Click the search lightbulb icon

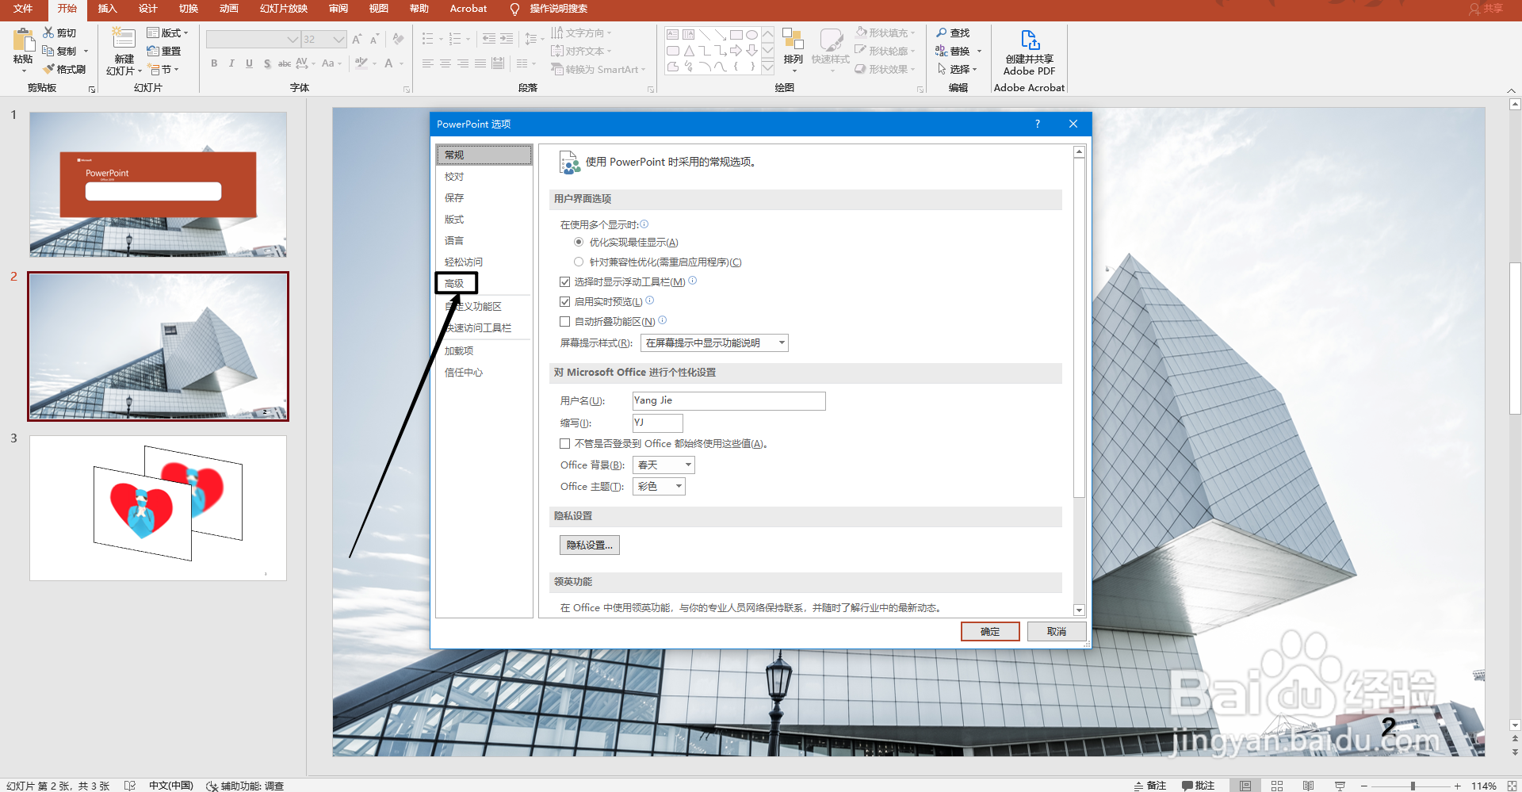[x=514, y=9]
